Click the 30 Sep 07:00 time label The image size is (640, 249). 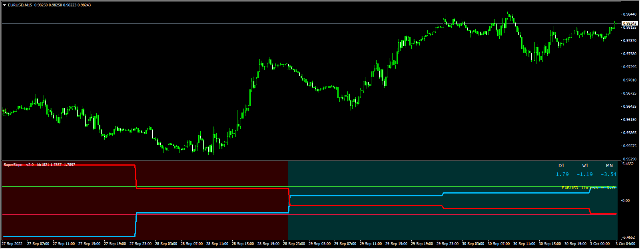coord(499,244)
